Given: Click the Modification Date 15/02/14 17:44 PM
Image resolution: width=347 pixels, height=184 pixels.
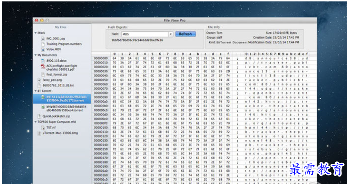Looking at the screenshot, I should click(274, 42).
